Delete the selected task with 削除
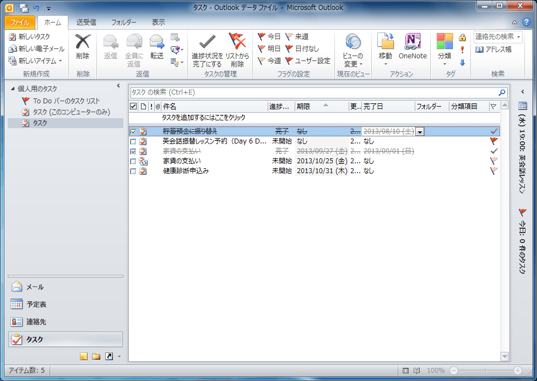The width and height of the screenshot is (537, 381). [83, 47]
